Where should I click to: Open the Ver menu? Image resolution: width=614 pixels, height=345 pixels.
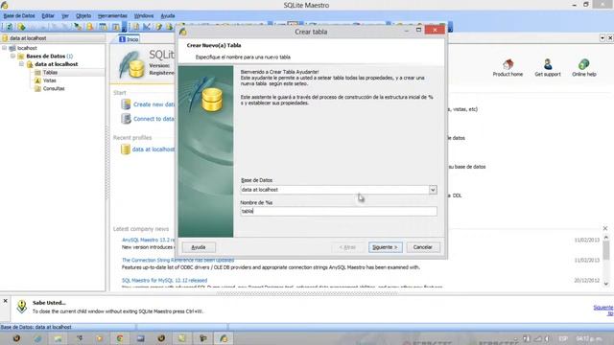[x=65, y=15]
